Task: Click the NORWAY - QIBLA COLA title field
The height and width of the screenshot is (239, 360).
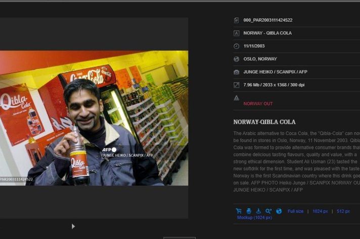Action: tap(267, 33)
